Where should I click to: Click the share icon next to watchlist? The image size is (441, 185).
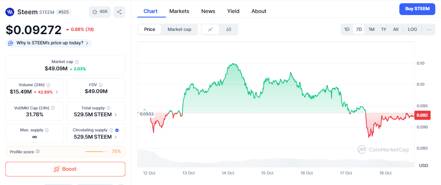(x=119, y=12)
